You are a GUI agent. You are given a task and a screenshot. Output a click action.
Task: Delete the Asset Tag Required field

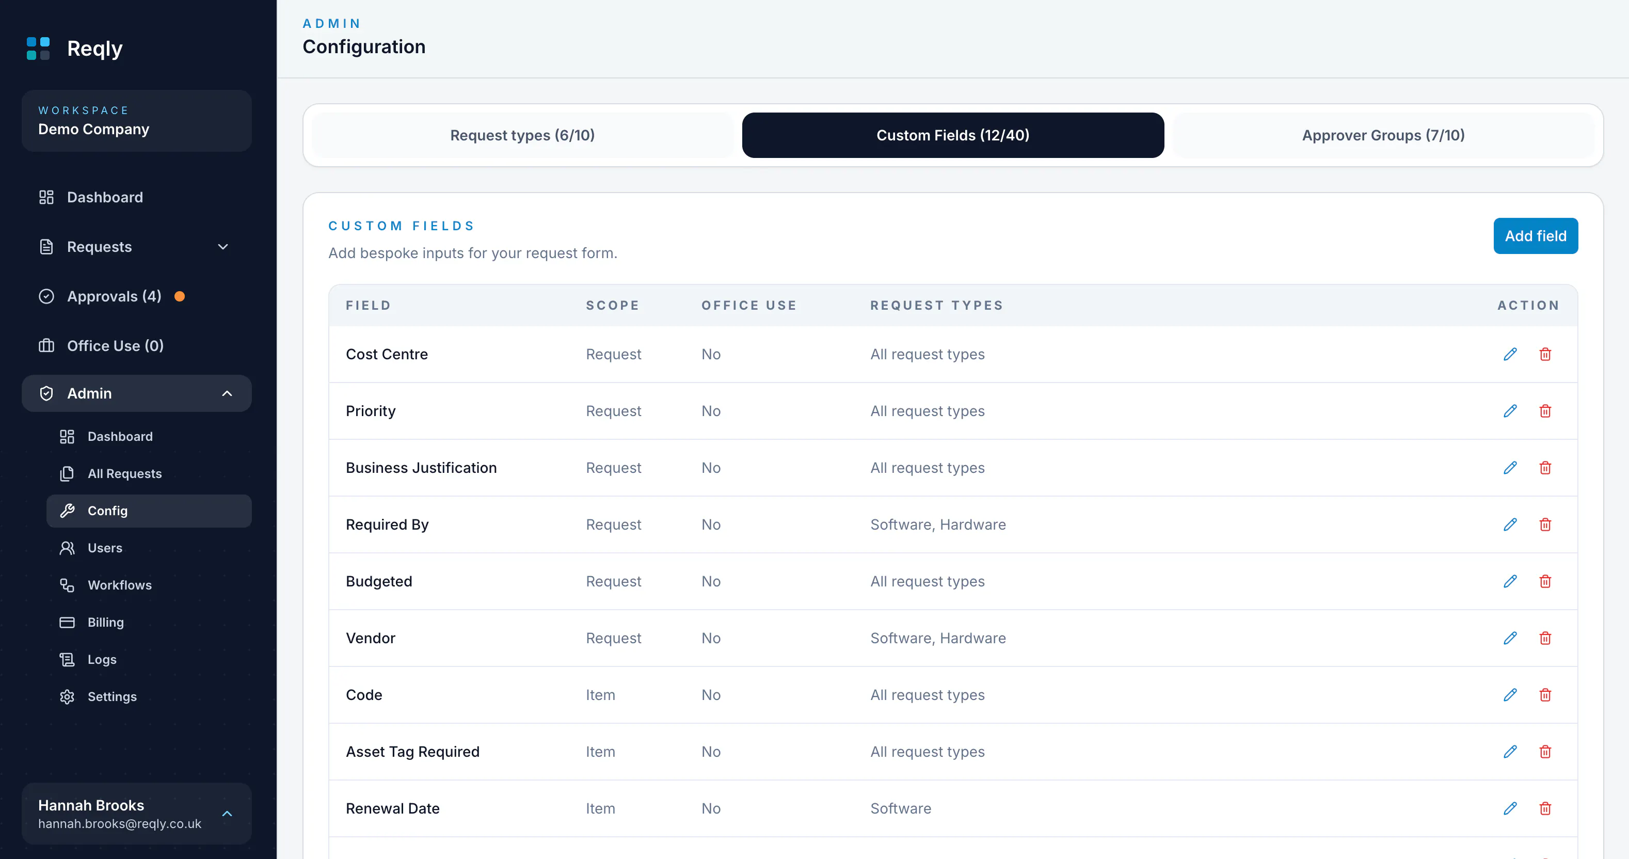pos(1545,752)
